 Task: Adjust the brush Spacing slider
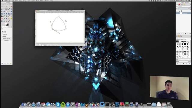click(x=183, y=61)
